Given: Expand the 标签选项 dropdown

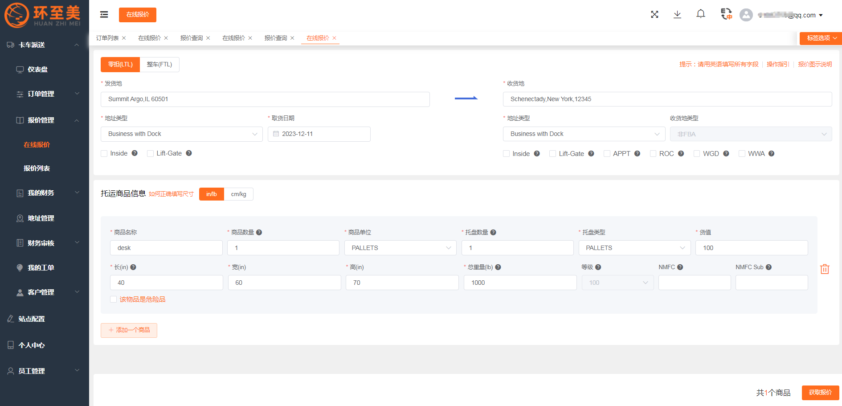Looking at the screenshot, I should [x=820, y=38].
